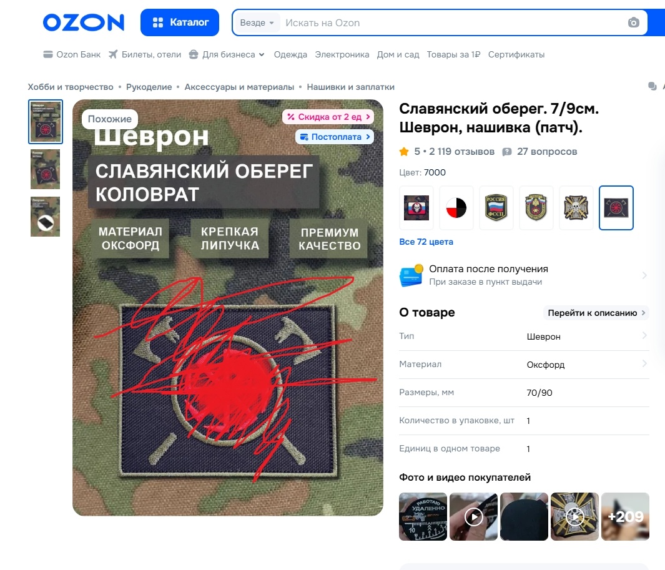This screenshot has width=665, height=570.
Task: Click the OZON logo
Action: [84, 22]
